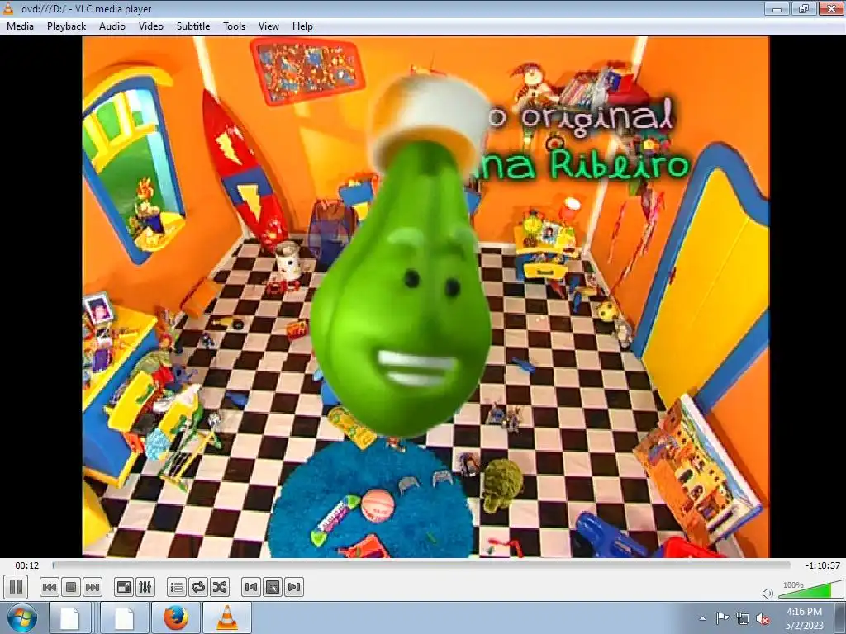Open the DVD menu button
Image resolution: width=846 pixels, height=634 pixels.
[273, 587]
